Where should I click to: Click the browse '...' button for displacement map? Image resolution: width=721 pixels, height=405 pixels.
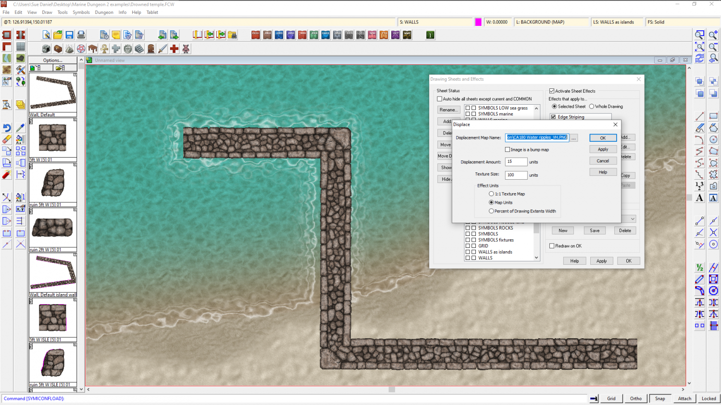(x=574, y=138)
